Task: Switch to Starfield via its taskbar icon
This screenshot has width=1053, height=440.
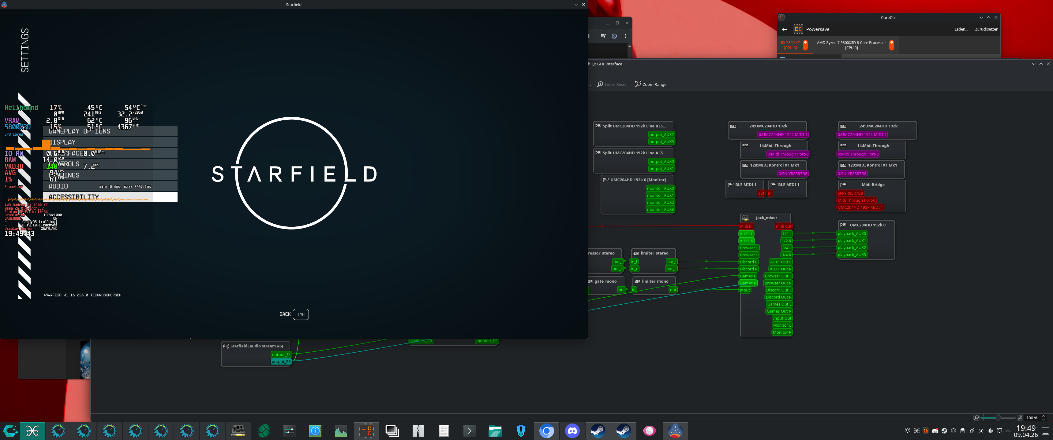Action: click(675, 431)
